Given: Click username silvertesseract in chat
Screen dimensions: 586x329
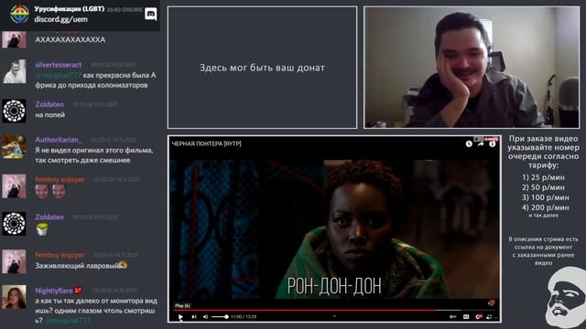Looking at the screenshot, I should pos(59,65).
